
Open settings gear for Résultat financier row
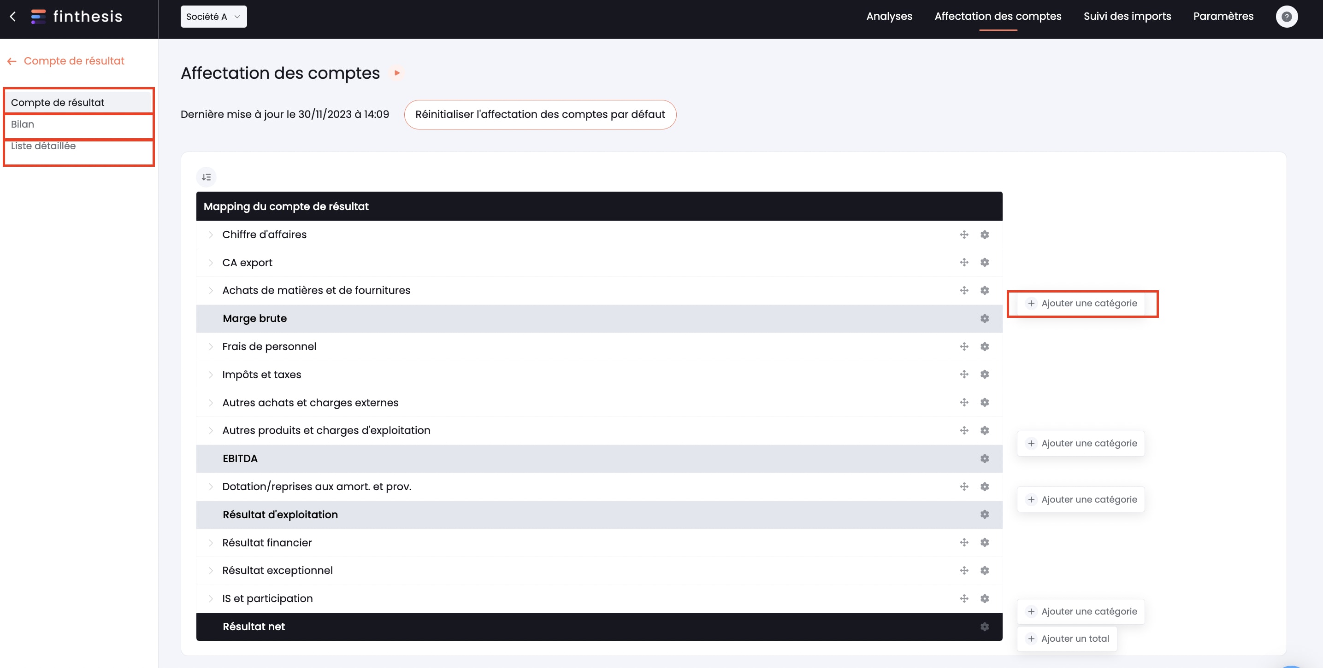click(x=985, y=543)
